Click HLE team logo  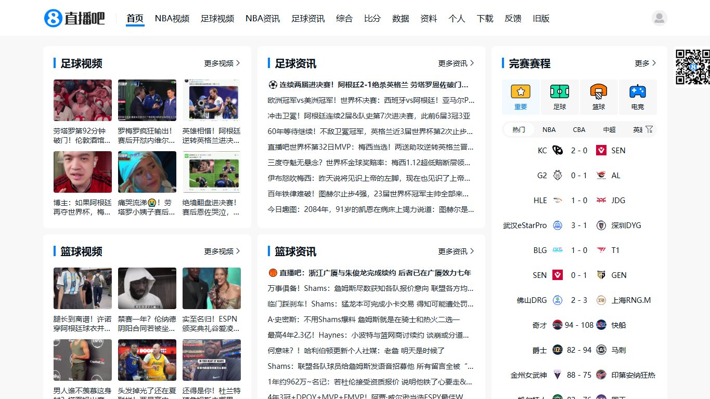(558, 200)
